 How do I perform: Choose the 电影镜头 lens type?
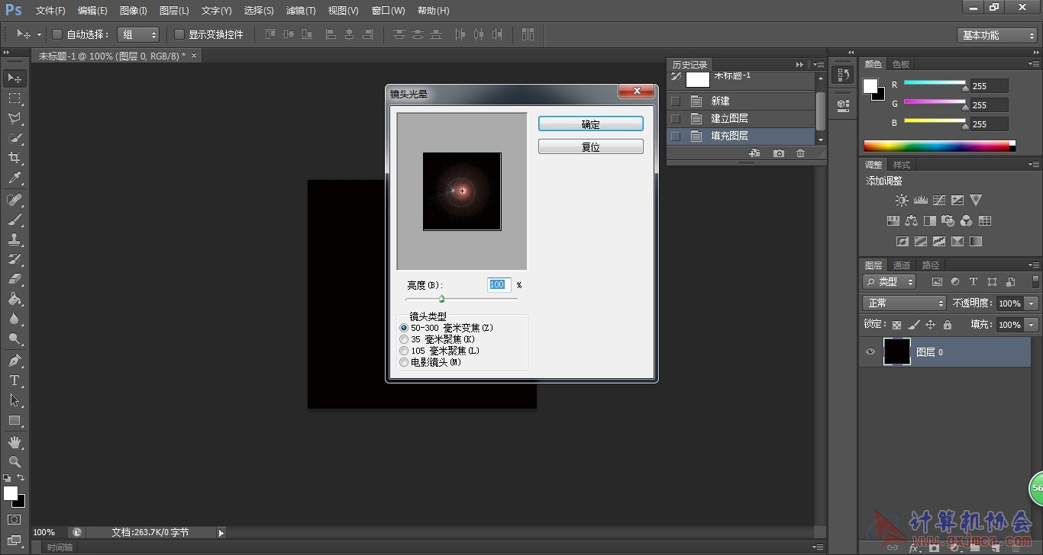point(404,362)
